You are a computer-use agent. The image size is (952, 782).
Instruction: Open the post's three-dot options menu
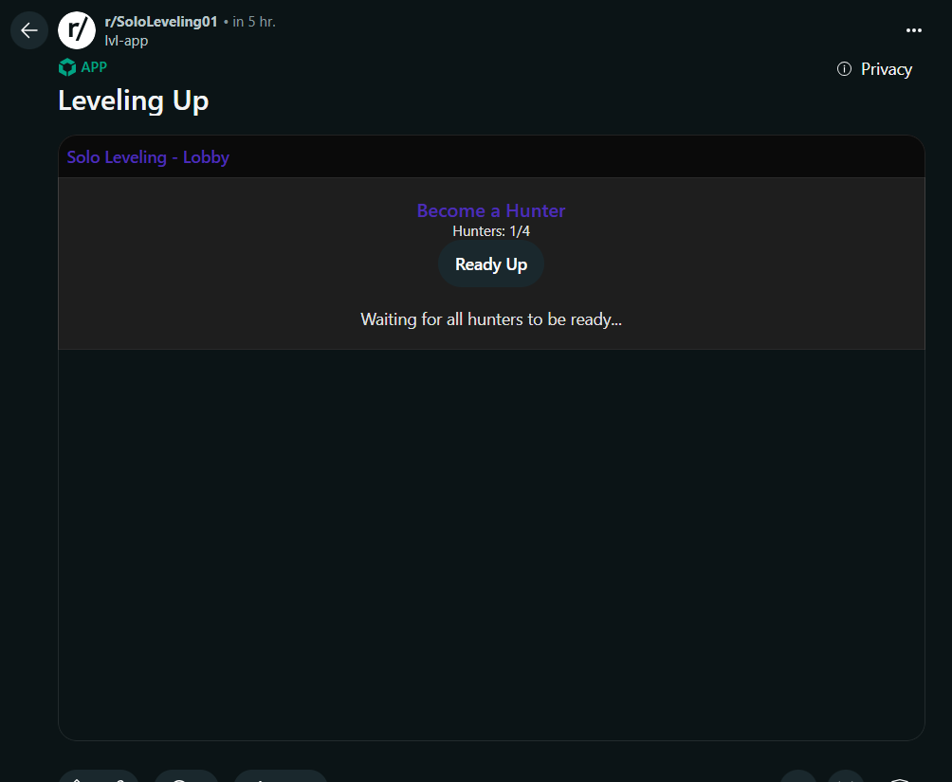[913, 30]
